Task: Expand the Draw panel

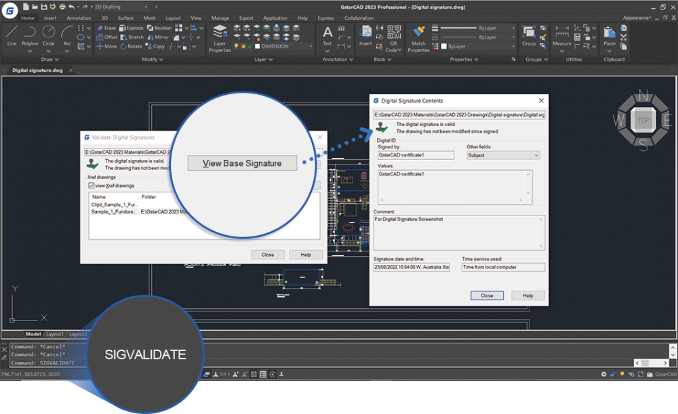Action: pyautogui.click(x=49, y=59)
